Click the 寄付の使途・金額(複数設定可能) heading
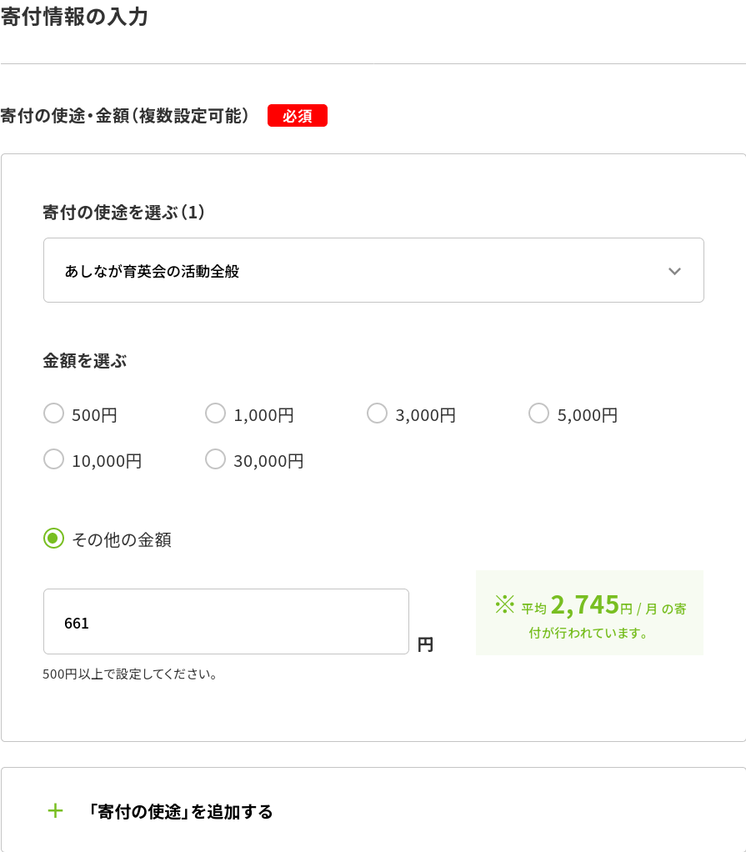The width and height of the screenshot is (746, 852). click(x=124, y=116)
